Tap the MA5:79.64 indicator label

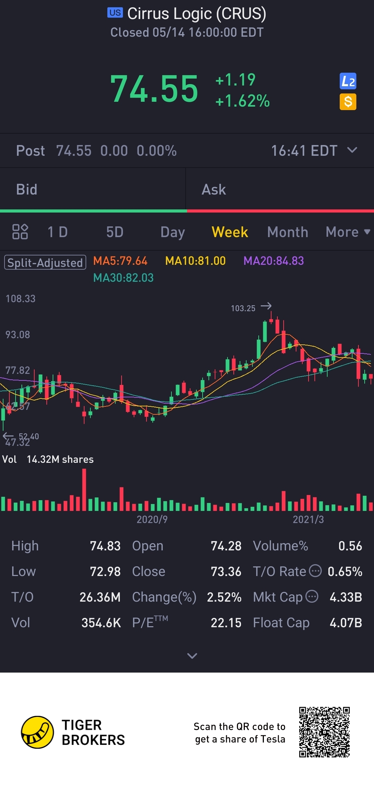120,261
